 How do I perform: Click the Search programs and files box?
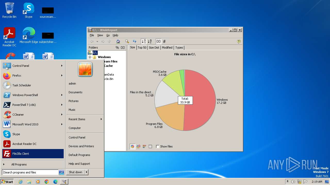30,172
